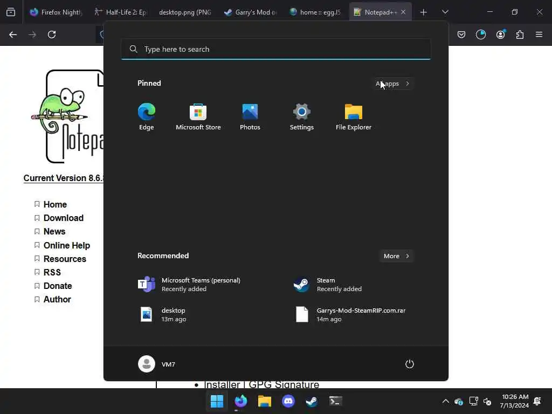The height and width of the screenshot is (414, 552).
Task: Click the Windows Start button on taskbar
Action: pyautogui.click(x=217, y=401)
